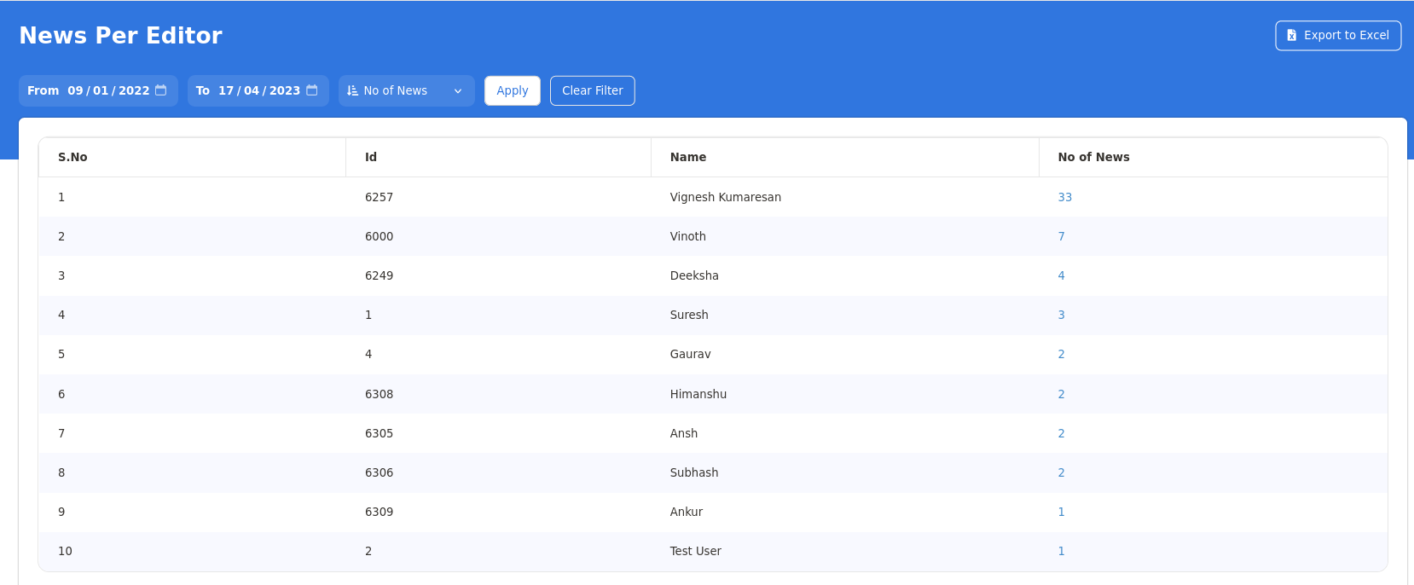Click the To date field 17/04/2023
The width and height of the screenshot is (1414, 585).
click(x=258, y=90)
